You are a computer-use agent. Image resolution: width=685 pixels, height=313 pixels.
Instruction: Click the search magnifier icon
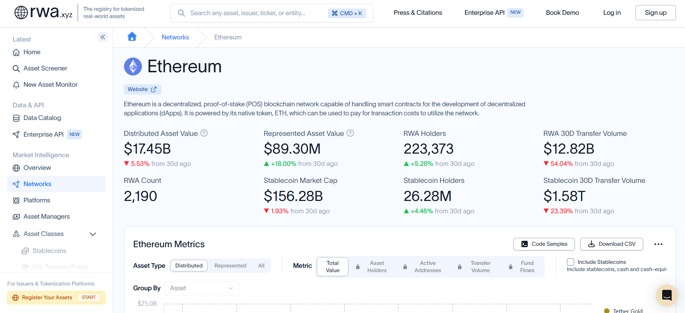click(x=181, y=13)
